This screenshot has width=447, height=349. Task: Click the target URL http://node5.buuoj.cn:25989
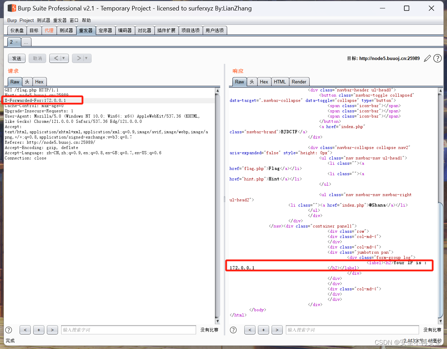coord(389,58)
